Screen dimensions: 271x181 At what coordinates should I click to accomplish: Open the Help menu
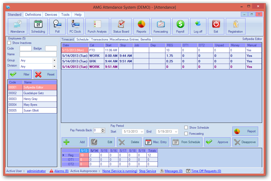[x=78, y=14]
